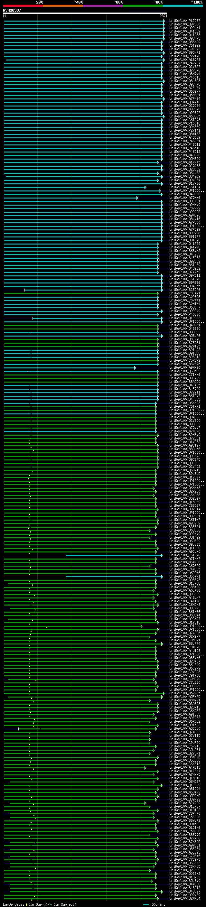Screen dimensions: 206x907
Task: Open hit UniRef100_P17067
Action: click(184, 21)
